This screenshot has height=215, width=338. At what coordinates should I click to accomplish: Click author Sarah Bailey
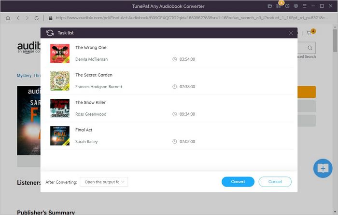tap(86, 142)
